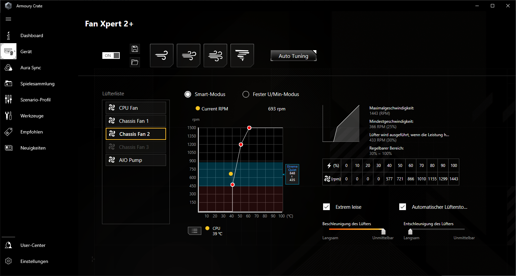Click the AIO Pump fan icon

tap(112, 160)
